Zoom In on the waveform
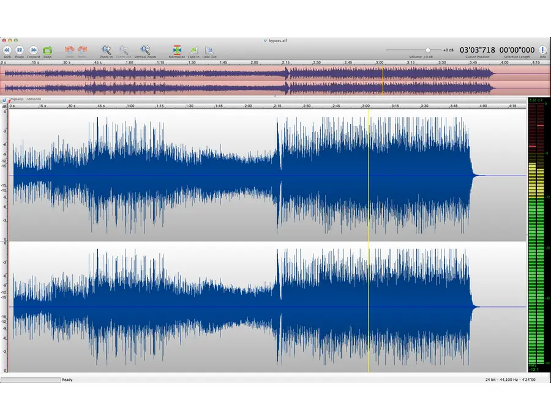The image size is (551, 420). (x=106, y=50)
